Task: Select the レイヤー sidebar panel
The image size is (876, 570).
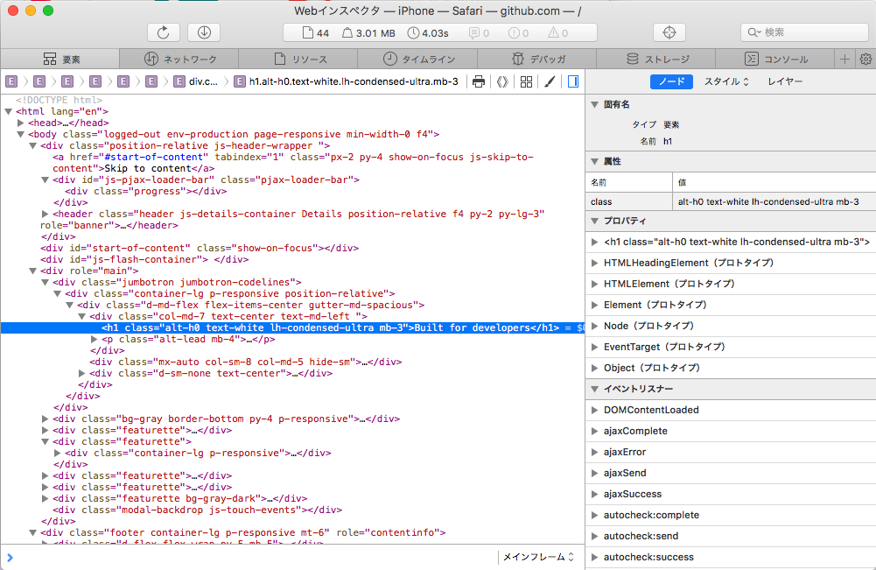Action: pyautogui.click(x=785, y=81)
